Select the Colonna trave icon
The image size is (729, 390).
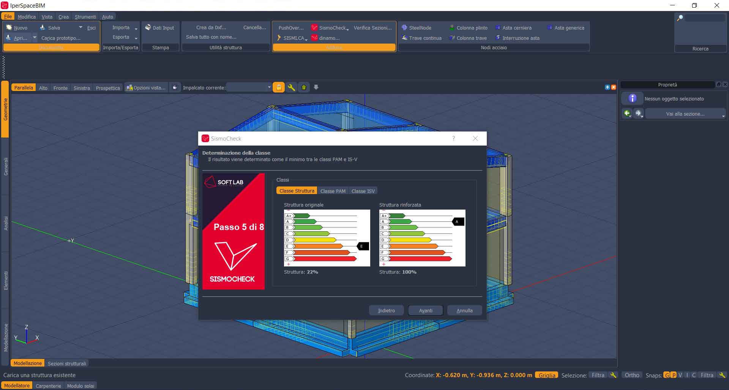coord(452,38)
